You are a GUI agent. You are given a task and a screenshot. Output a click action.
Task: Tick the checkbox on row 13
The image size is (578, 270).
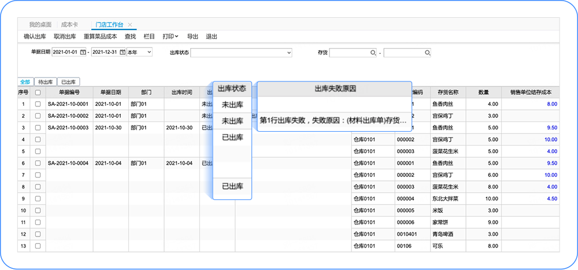[x=38, y=246]
